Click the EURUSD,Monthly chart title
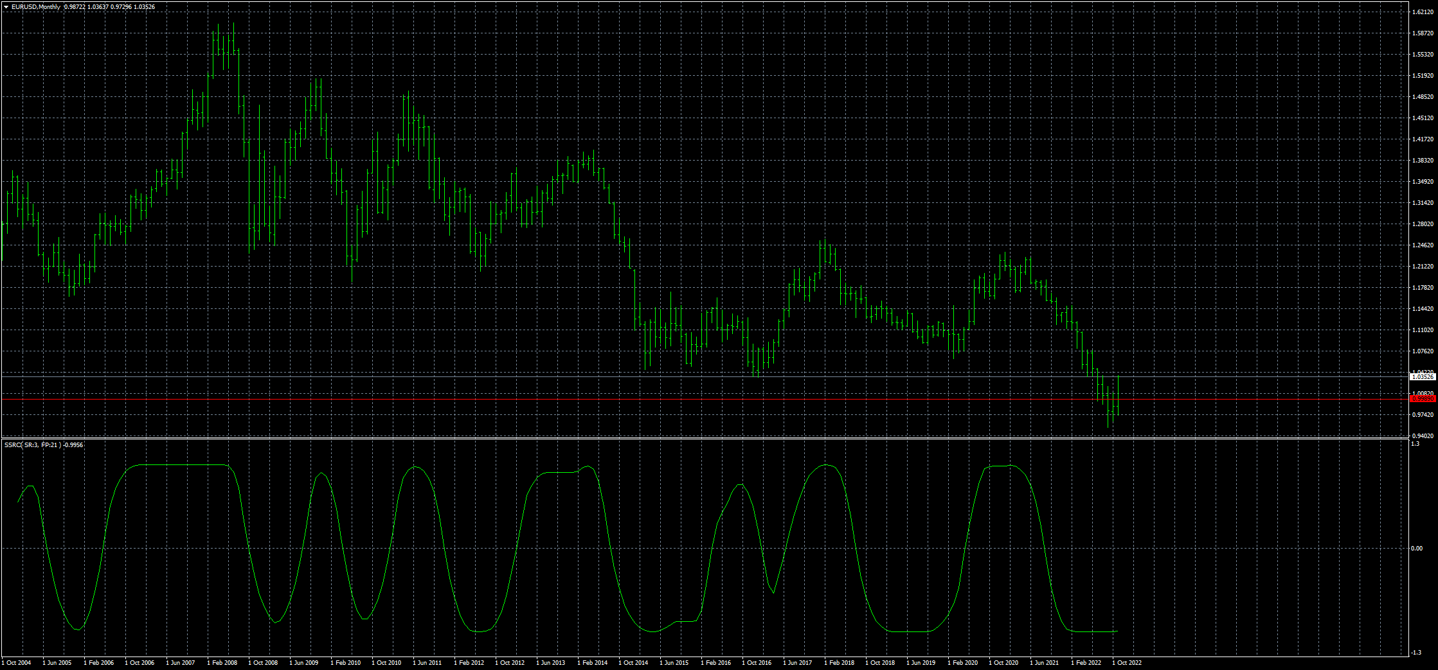 tap(36, 7)
